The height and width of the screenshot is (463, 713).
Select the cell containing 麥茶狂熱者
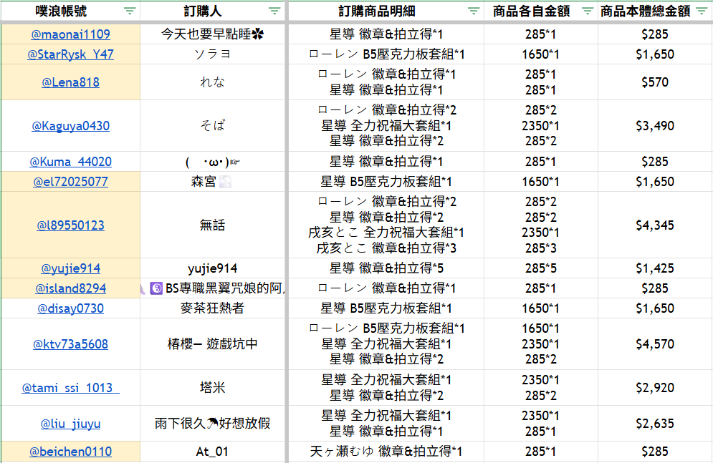tap(212, 308)
